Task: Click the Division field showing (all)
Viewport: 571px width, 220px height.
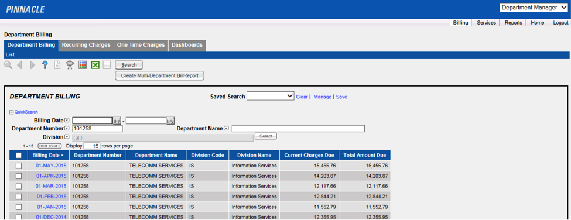Action: click(163, 138)
